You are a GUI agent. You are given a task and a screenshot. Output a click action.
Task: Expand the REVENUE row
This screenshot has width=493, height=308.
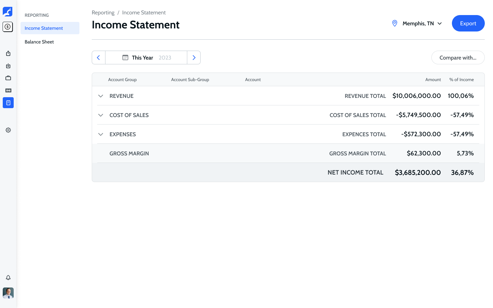[x=101, y=96]
